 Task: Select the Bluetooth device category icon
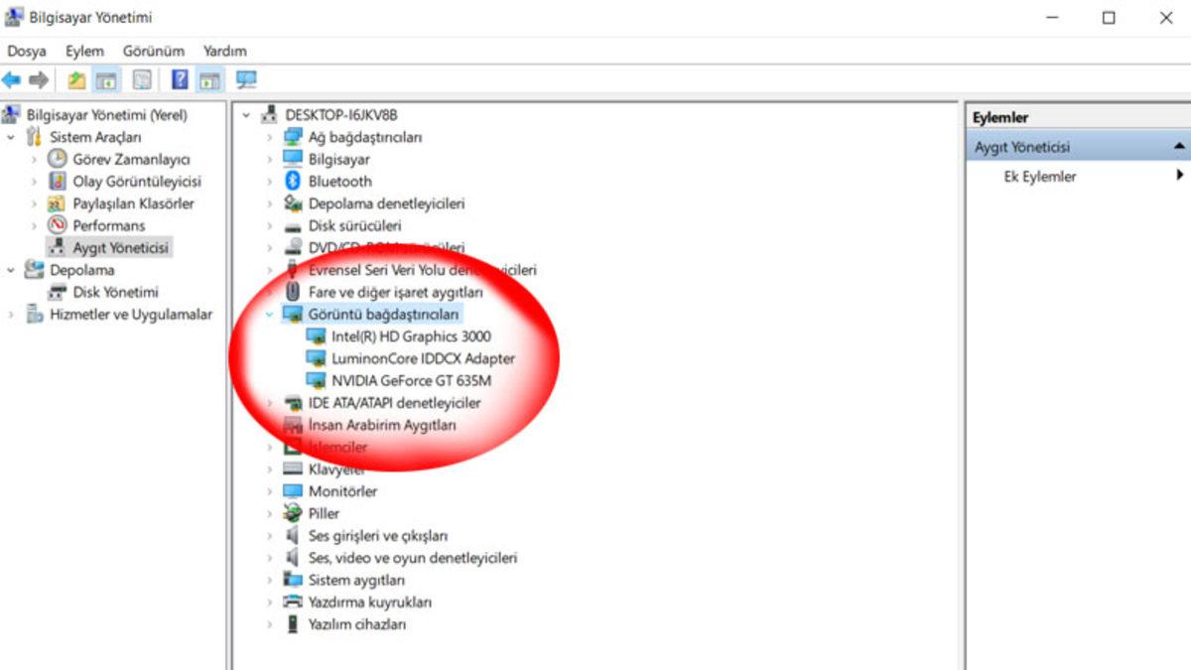[292, 182]
